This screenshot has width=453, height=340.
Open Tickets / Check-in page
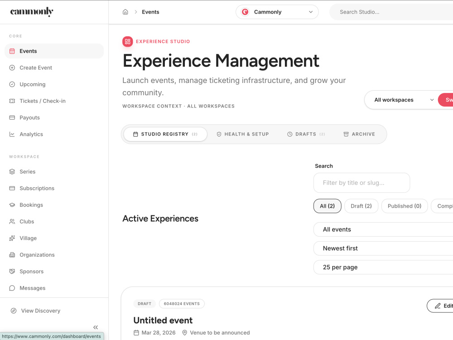click(54, 101)
